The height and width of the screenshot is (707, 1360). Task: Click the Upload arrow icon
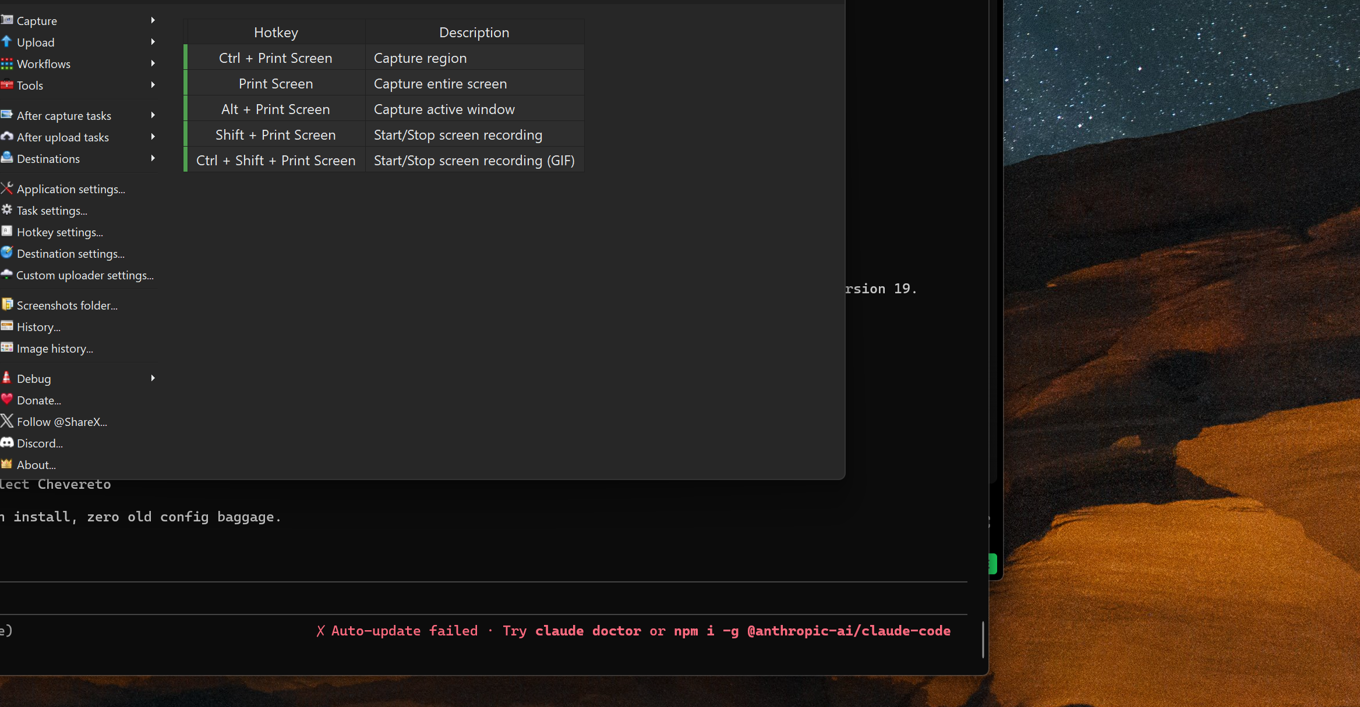[7, 42]
